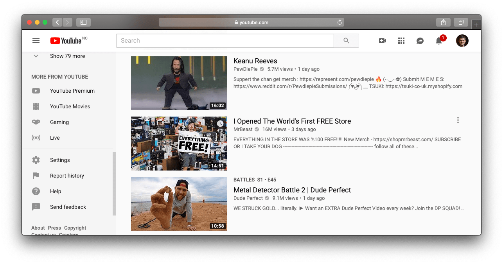Expand Show 79 more subscriptions
The width and height of the screenshot is (503, 264).
coord(67,56)
